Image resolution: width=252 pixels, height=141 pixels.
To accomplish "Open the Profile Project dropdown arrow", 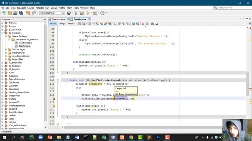I will tap(106, 13).
